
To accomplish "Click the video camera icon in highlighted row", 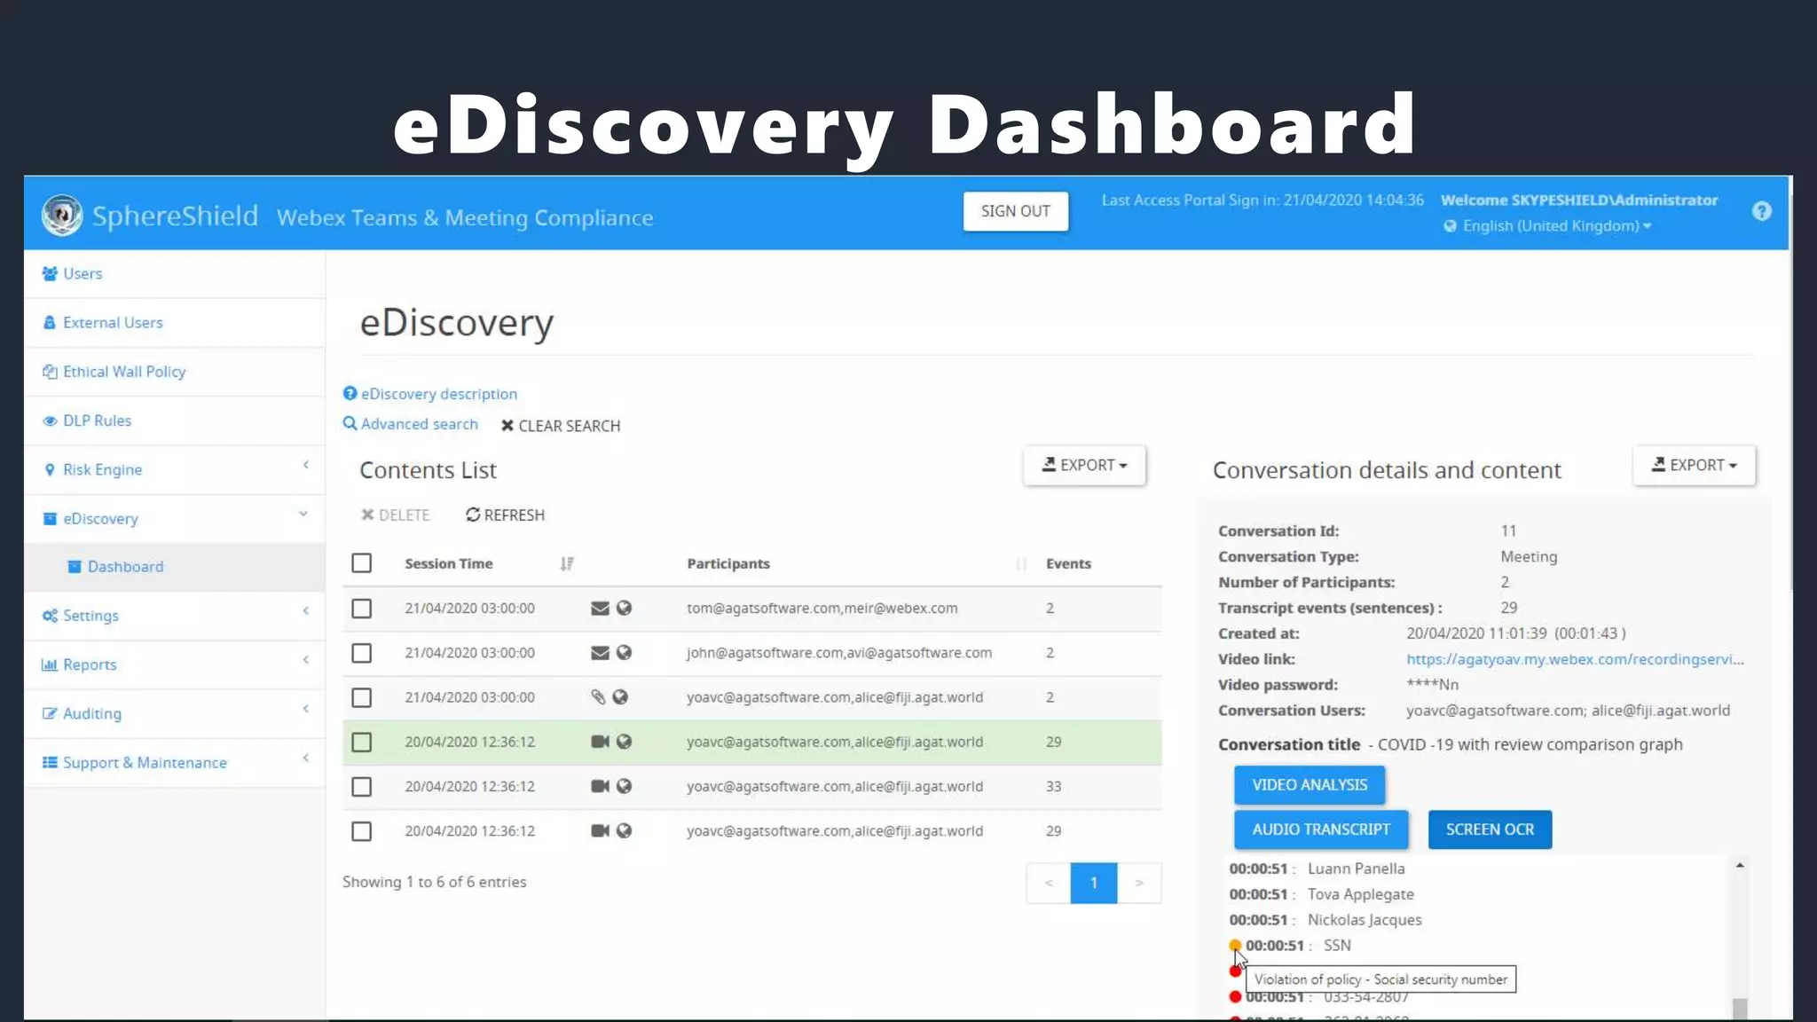I will [600, 742].
